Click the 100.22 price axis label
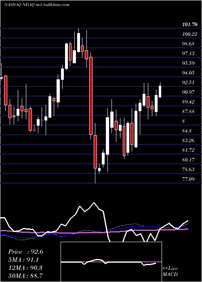Viewport: 202px width, 282px height. click(189, 34)
